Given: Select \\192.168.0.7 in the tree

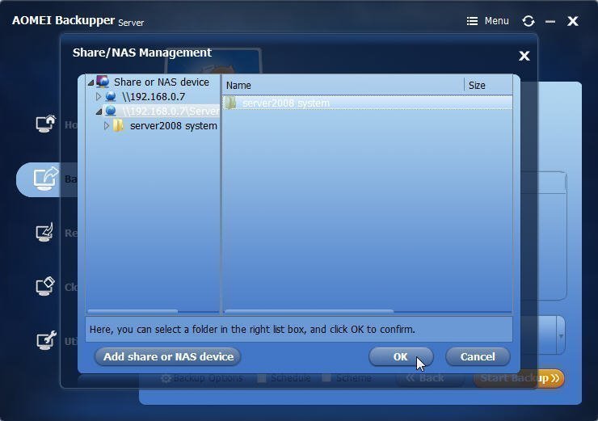Looking at the screenshot, I should [154, 96].
